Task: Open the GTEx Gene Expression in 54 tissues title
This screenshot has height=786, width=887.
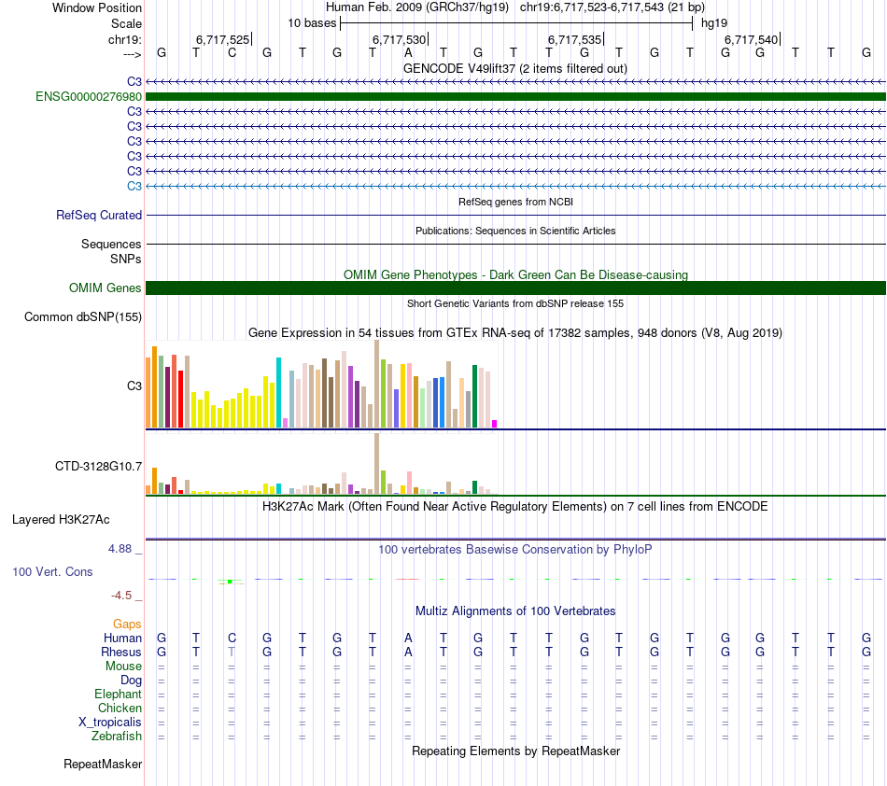Action: pos(515,332)
